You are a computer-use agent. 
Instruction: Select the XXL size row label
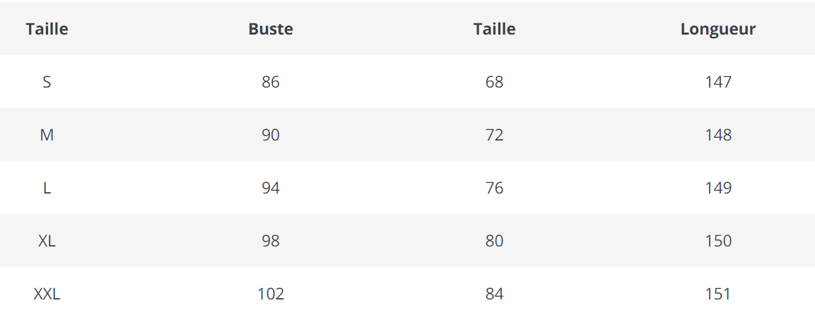pos(47,294)
